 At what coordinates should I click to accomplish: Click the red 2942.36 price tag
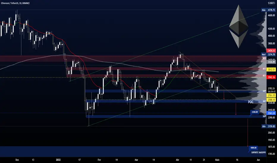pos(271,77)
